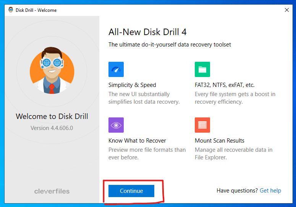Click the "Mount Scan Results" heading
Image resolution: width=296 pixels, height=207 pixels.
[x=220, y=141]
